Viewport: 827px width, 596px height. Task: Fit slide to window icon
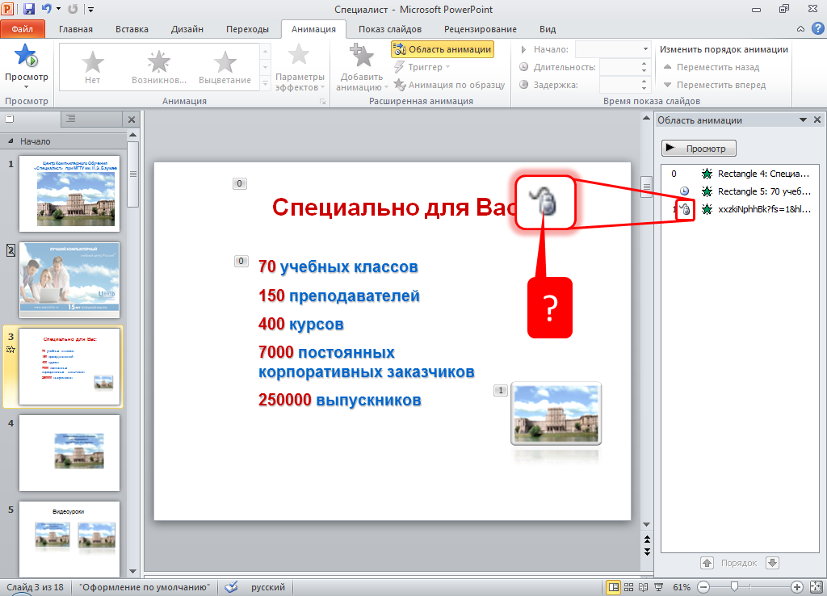pos(815,586)
